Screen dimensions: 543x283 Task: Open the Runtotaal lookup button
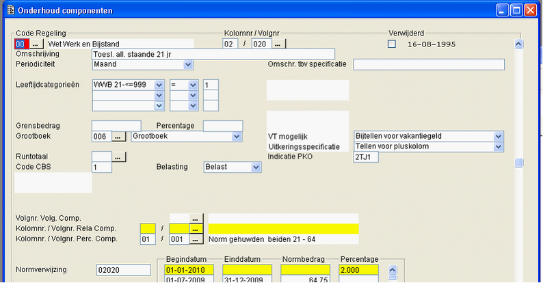pyautogui.click(x=119, y=157)
